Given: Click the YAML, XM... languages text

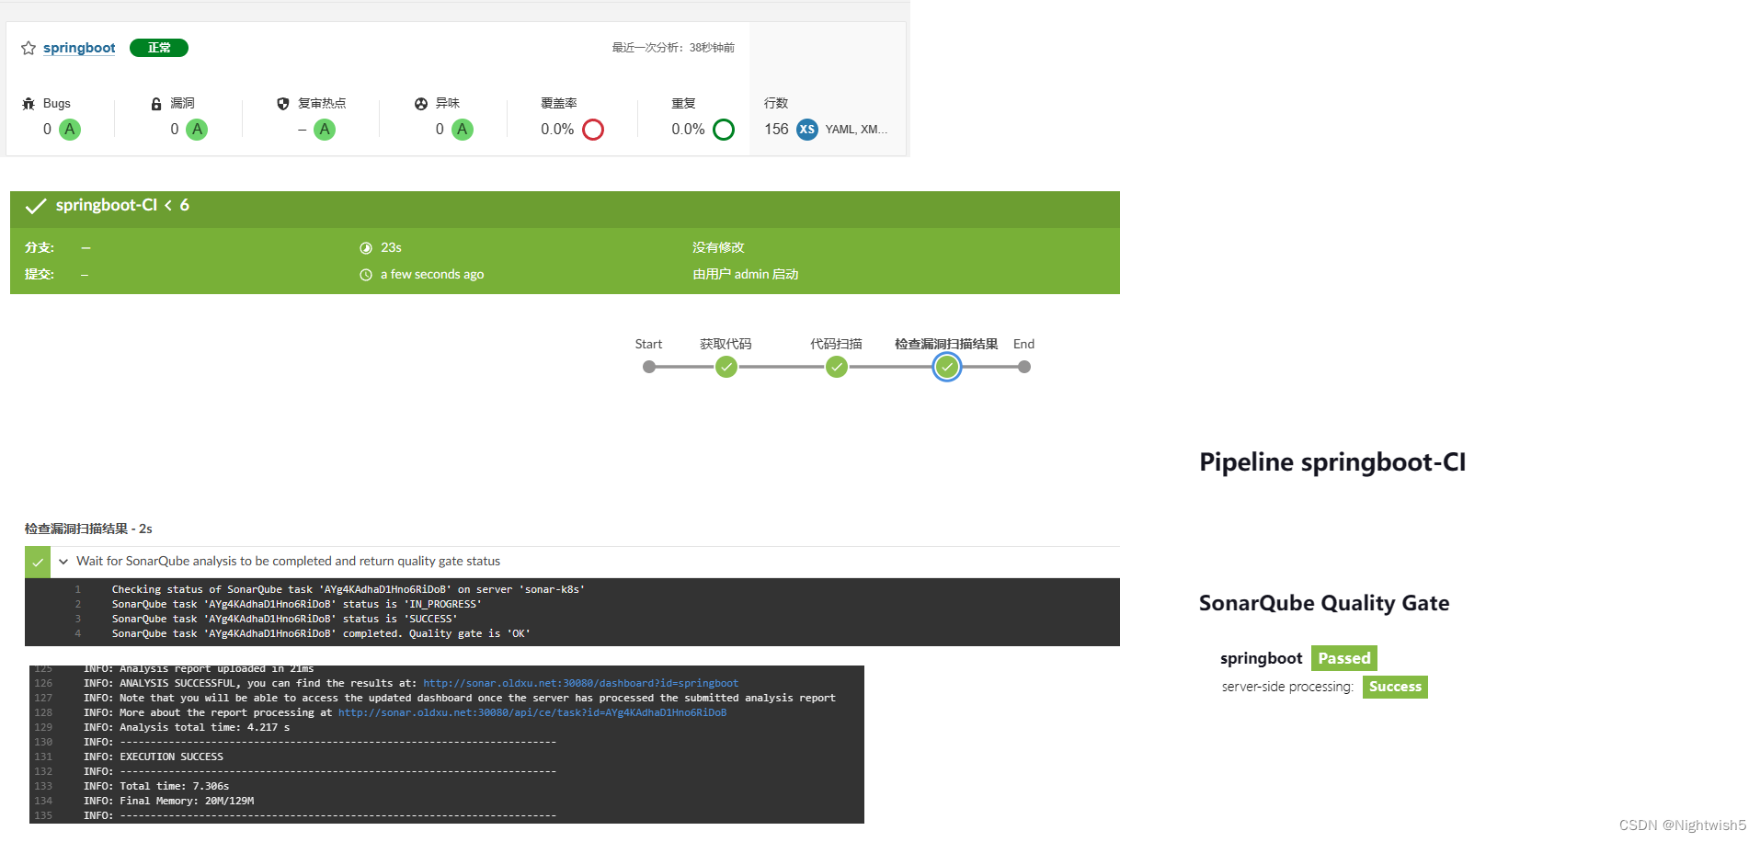Looking at the screenshot, I should point(856,130).
